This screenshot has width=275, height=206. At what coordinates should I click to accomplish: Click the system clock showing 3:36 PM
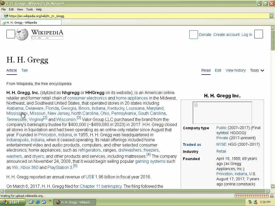[265, 202]
